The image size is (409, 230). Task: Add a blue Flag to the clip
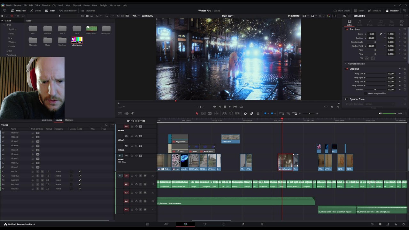tap(265, 113)
